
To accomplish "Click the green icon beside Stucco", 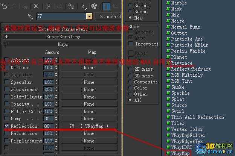I will click(168, 105).
